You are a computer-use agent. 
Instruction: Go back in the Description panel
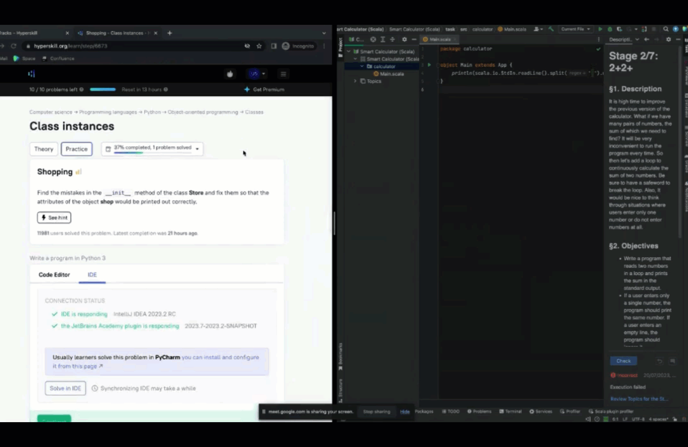click(647, 39)
